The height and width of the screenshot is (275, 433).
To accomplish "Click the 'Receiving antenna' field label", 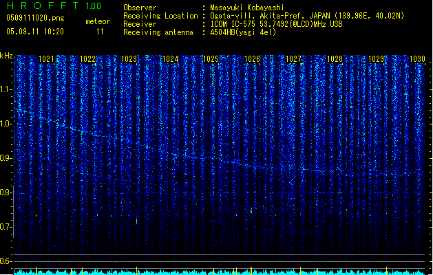I will (x=158, y=32).
